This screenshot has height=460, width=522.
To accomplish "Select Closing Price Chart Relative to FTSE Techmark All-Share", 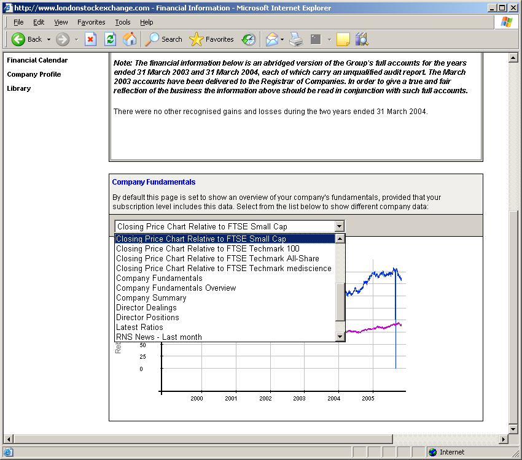I will [x=225, y=259].
